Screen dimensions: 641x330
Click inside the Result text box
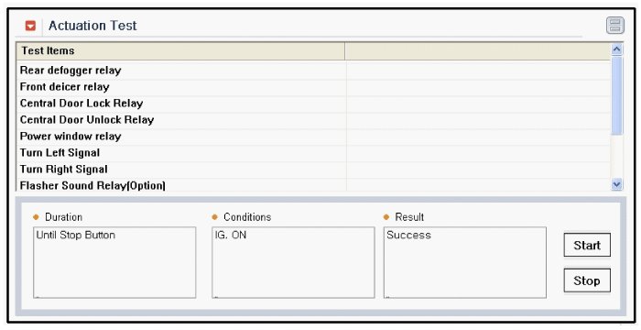pyautogui.click(x=465, y=262)
